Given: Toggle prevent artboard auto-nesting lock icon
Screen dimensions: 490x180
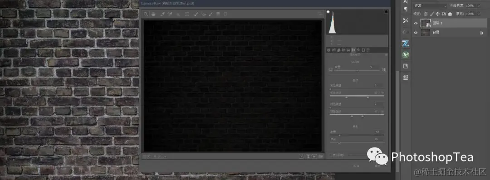Looking at the screenshot, I should [x=444, y=14].
